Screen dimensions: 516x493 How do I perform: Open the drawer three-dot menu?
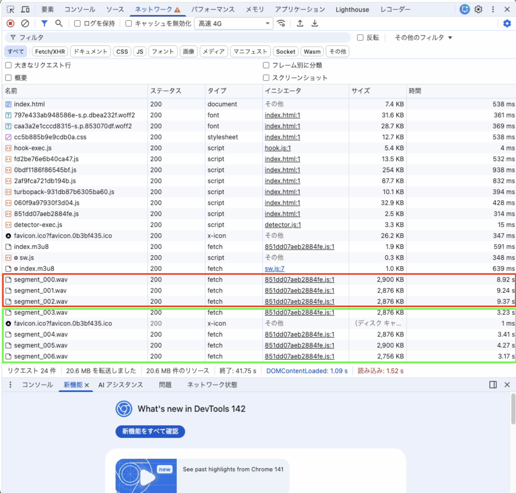(11, 385)
